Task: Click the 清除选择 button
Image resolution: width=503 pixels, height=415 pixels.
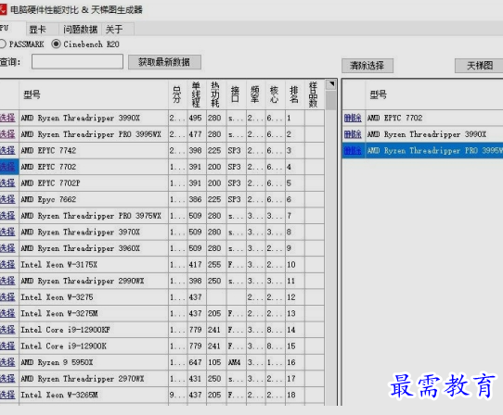Action: click(367, 66)
